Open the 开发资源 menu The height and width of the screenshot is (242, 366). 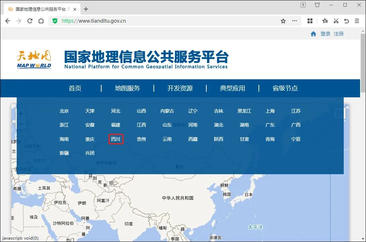coord(180,88)
